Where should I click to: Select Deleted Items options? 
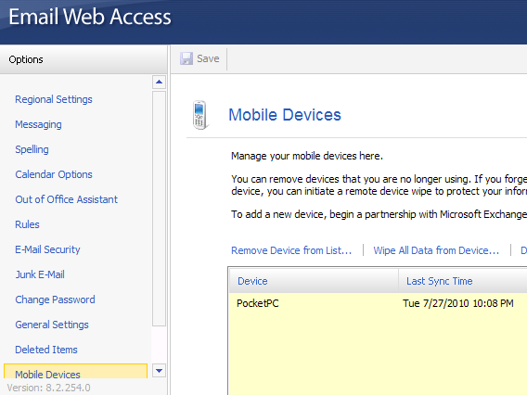tap(46, 350)
